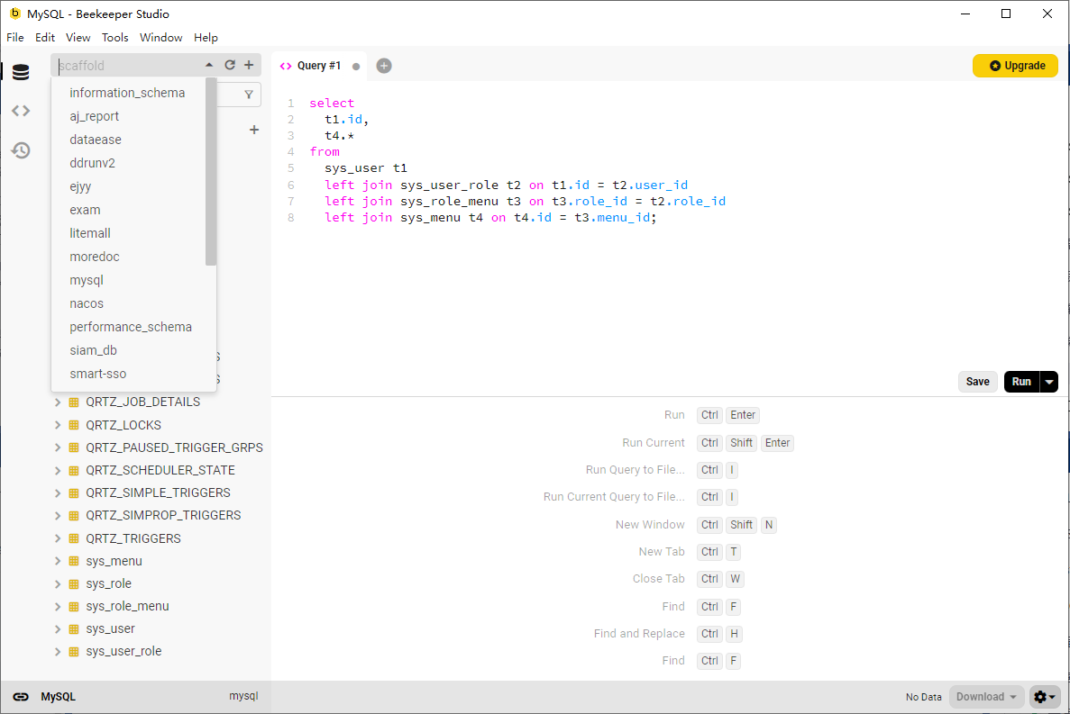Refresh the database connection list
The image size is (1070, 714).
click(x=230, y=65)
